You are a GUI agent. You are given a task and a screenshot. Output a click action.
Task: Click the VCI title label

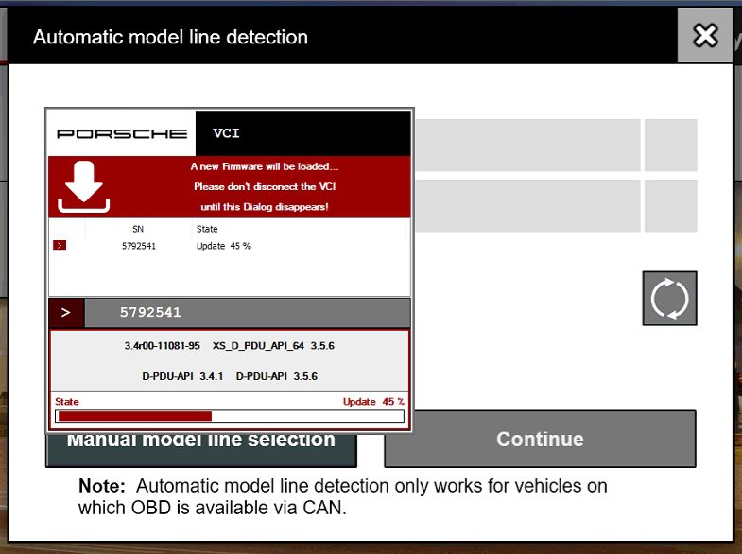tap(226, 133)
